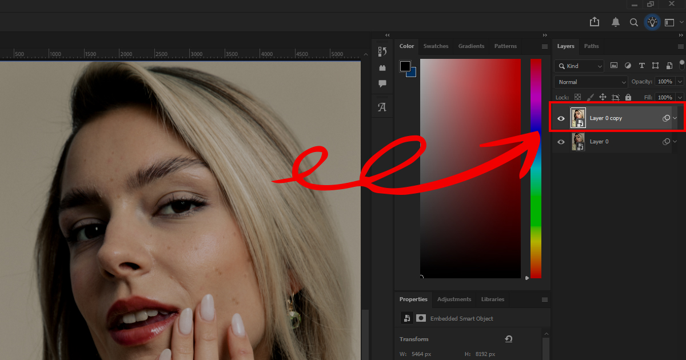This screenshot has height=360, width=686.
Task: Open the Share icon in the top bar
Action: 595,22
